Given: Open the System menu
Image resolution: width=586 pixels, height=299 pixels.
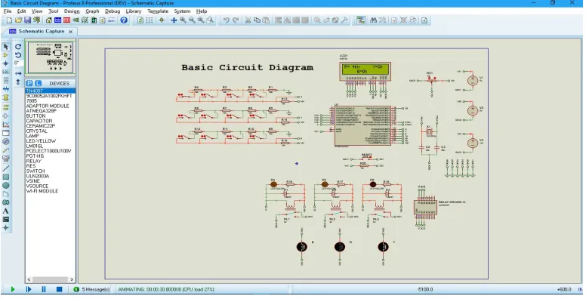Looking at the screenshot, I should point(182,11).
